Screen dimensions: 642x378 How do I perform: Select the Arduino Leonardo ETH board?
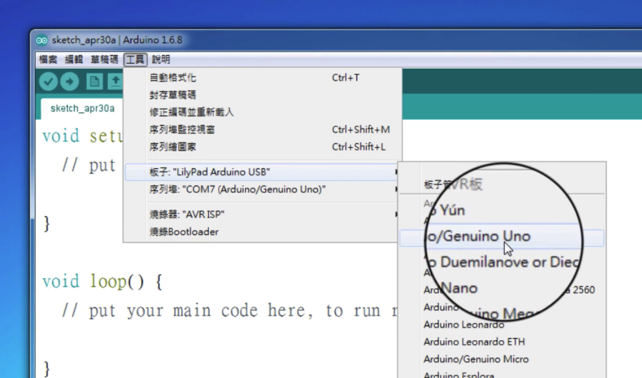[x=502, y=341]
